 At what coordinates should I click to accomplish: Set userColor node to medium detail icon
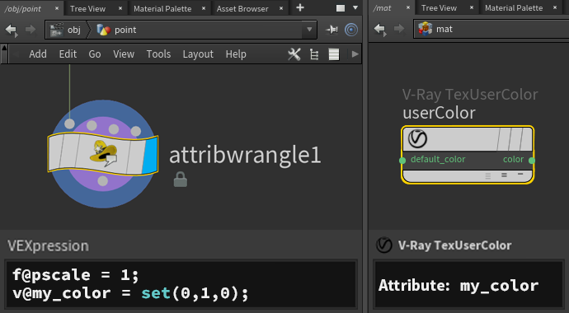(504, 175)
